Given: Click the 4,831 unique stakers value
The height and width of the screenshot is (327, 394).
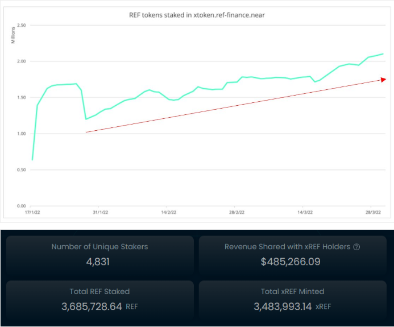Looking at the screenshot, I should pyautogui.click(x=98, y=262).
